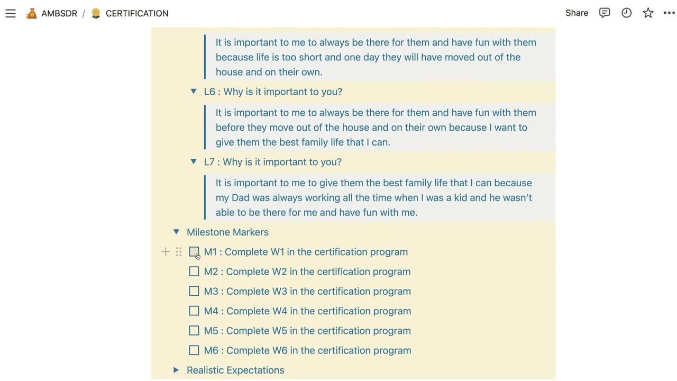The image size is (677, 381).
Task: Click the AMBSDR money bag page icon
Action: [x=32, y=13]
